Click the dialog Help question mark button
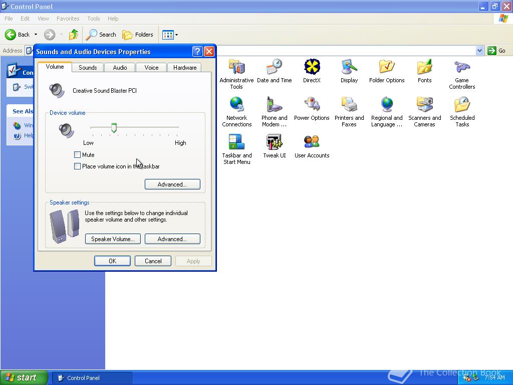 point(197,52)
